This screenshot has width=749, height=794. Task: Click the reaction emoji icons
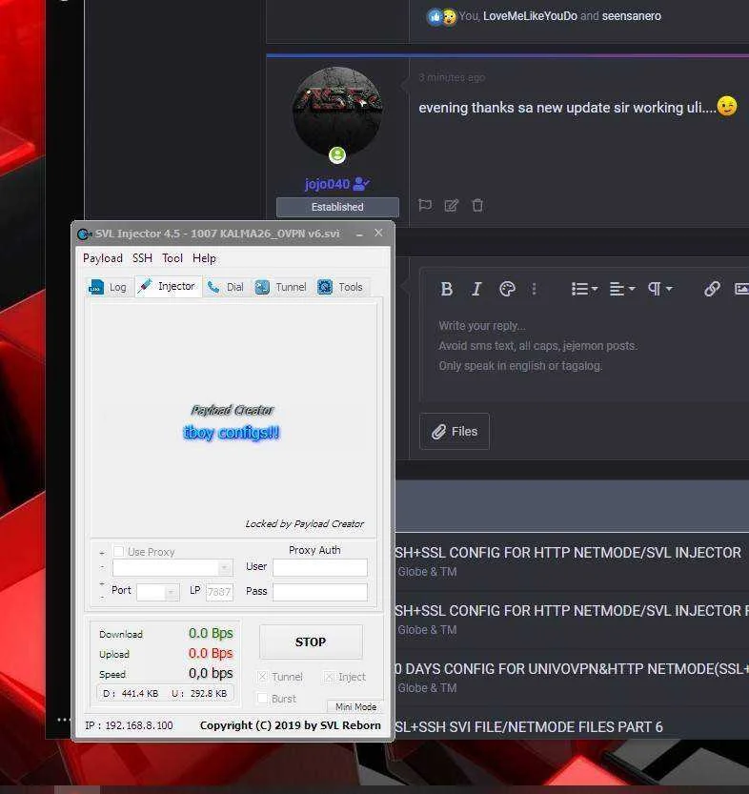pyautogui.click(x=441, y=17)
